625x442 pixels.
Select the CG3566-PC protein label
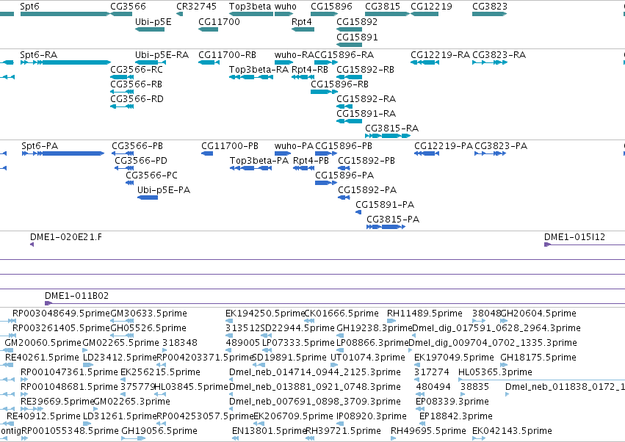point(151,175)
